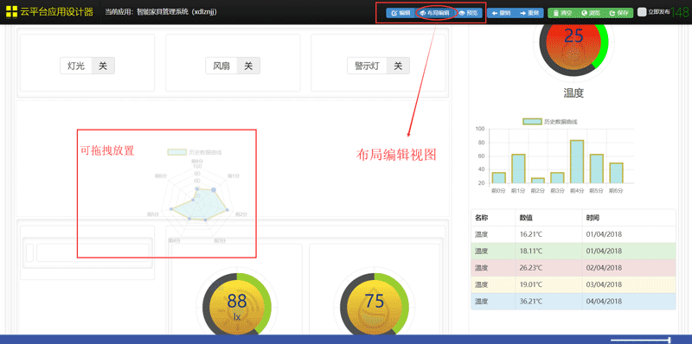Save the design with 保存 button
The width and height of the screenshot is (692, 344).
[618, 13]
